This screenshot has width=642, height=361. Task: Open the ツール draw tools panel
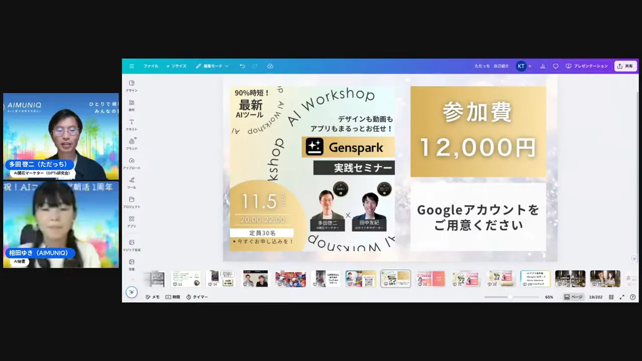tap(131, 183)
